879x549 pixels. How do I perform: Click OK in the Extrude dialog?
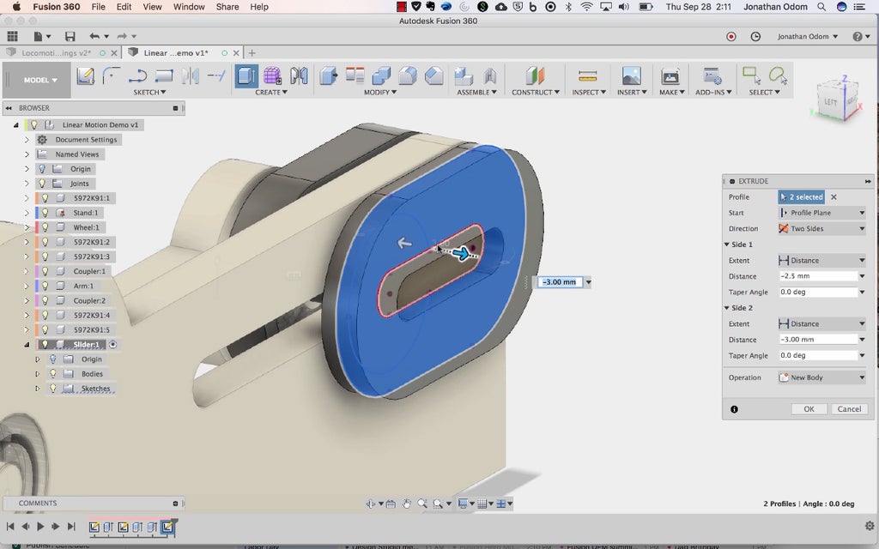(809, 409)
